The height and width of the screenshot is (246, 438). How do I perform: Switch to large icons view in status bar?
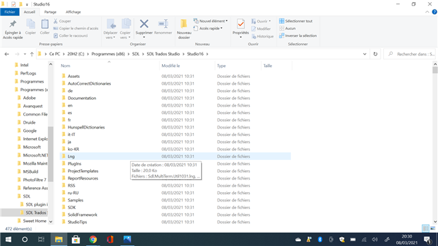(433, 228)
